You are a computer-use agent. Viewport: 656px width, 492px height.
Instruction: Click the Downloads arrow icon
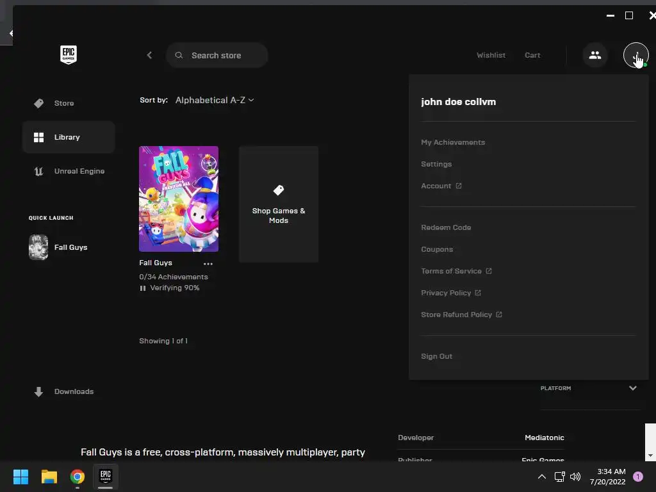click(38, 391)
